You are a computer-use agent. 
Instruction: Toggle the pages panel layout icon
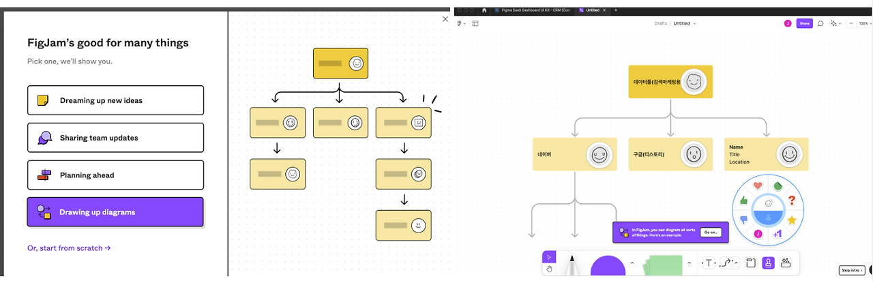475,23
